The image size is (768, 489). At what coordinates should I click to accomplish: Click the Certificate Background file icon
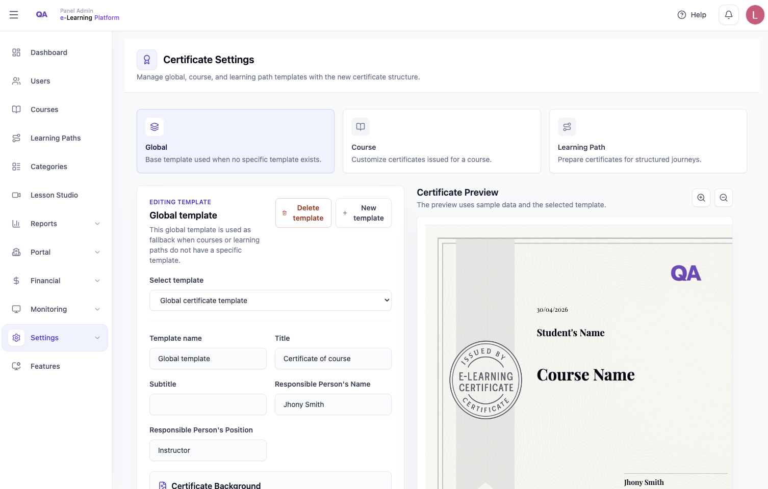coord(163,485)
